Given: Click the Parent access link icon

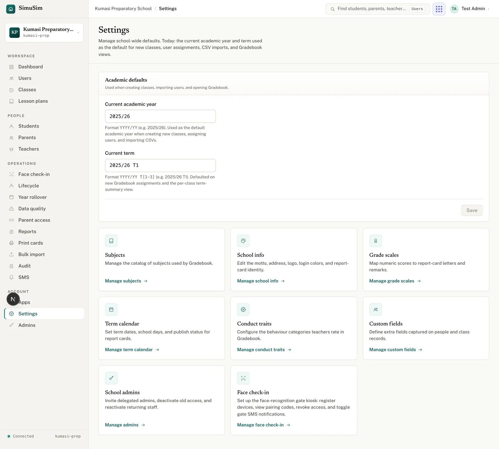Looking at the screenshot, I should tap(12, 220).
